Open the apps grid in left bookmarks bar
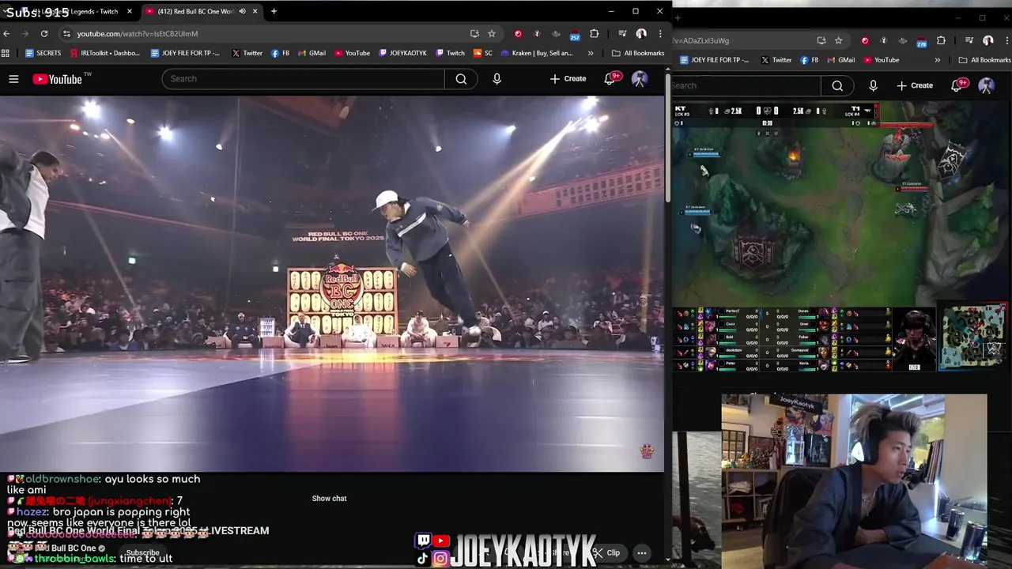The height and width of the screenshot is (569, 1012). click(x=6, y=53)
